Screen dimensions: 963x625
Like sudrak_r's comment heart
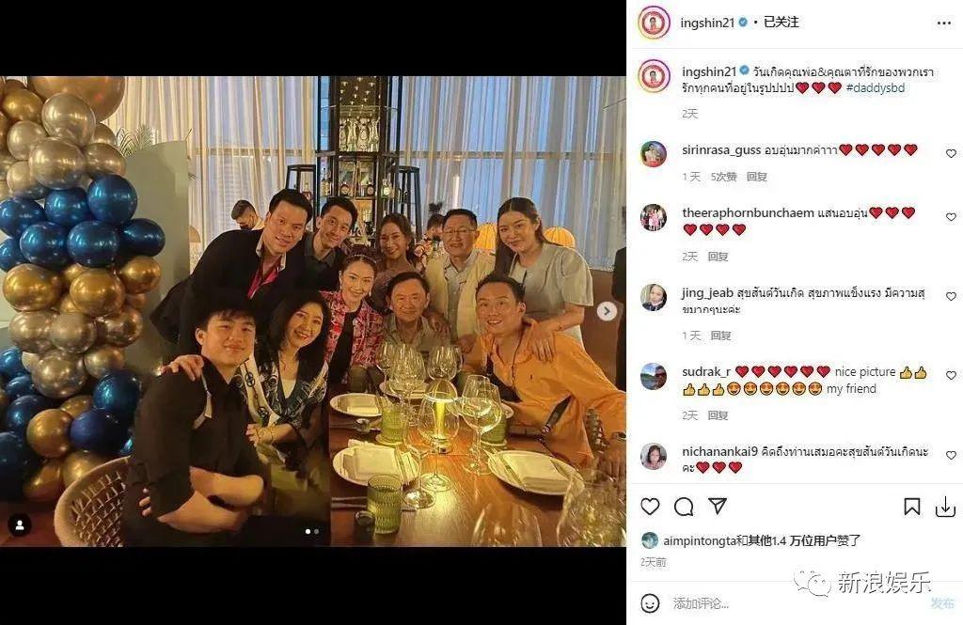point(951,375)
